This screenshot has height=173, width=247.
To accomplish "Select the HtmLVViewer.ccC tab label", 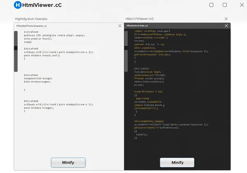I will pos(140,19).
